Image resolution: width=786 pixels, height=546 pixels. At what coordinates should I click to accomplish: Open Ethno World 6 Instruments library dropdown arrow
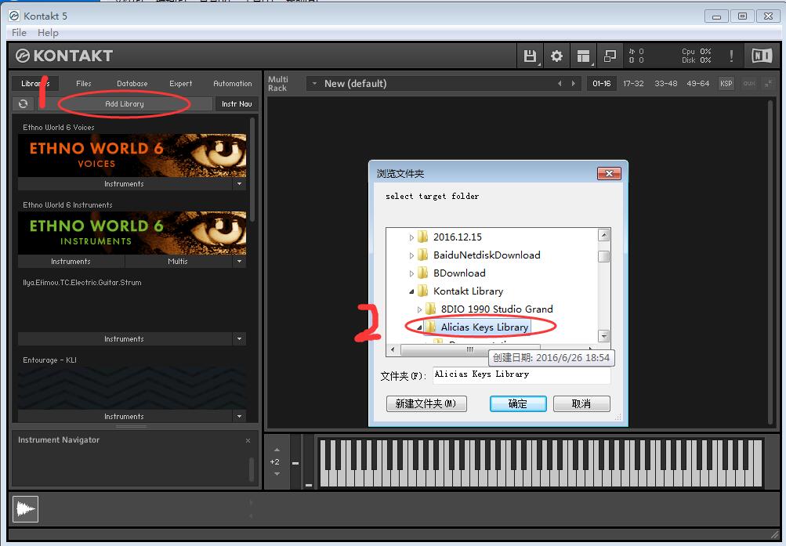[x=240, y=262]
